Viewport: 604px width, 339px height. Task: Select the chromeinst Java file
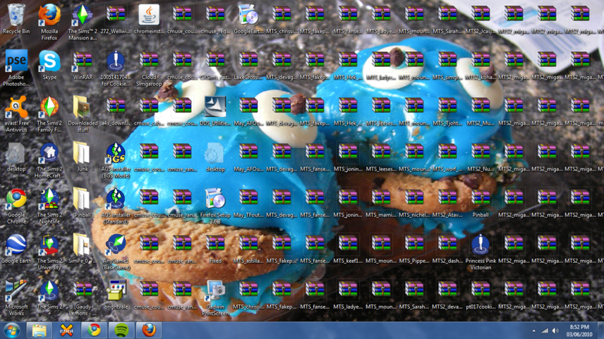tap(149, 19)
